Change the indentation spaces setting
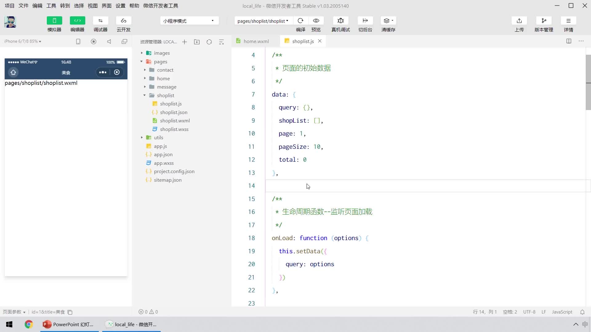The image size is (591, 332). (x=510, y=312)
